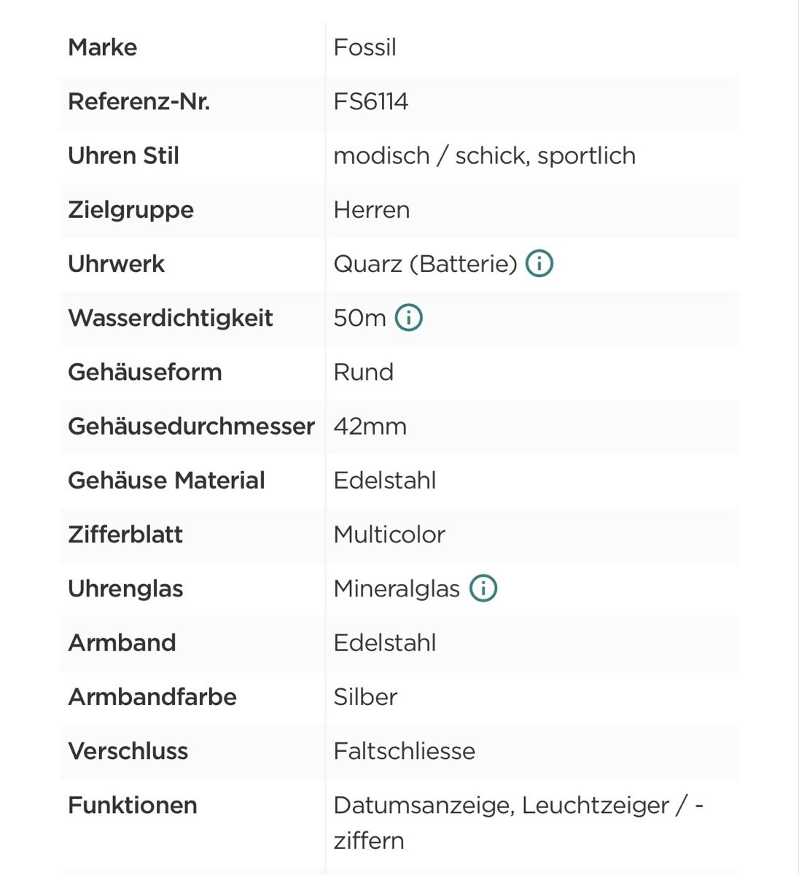Select the modisch / schick, sportlich value

485,155
